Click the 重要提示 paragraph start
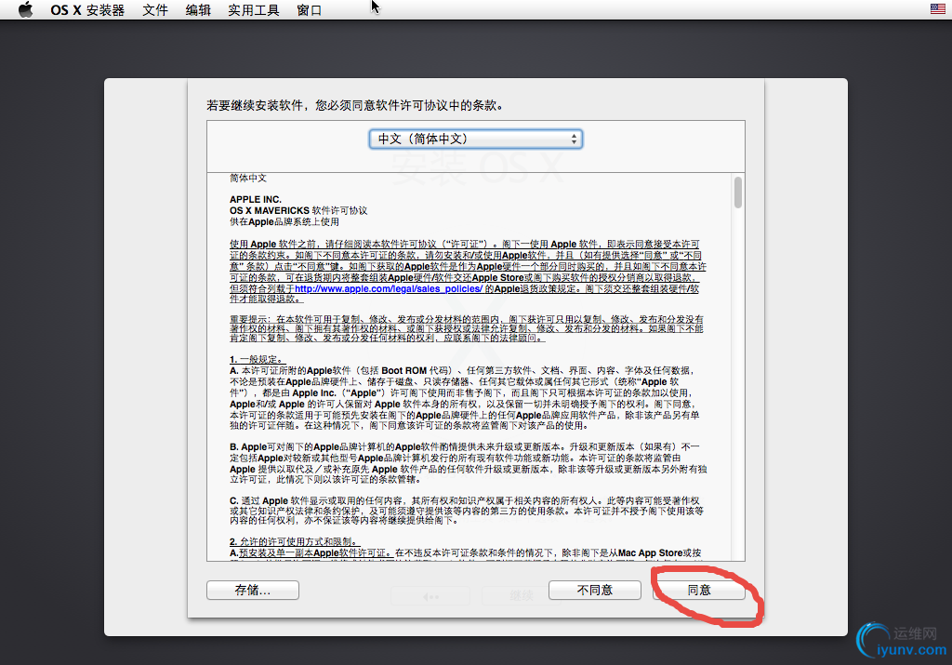The width and height of the screenshot is (952, 665). tap(251, 319)
